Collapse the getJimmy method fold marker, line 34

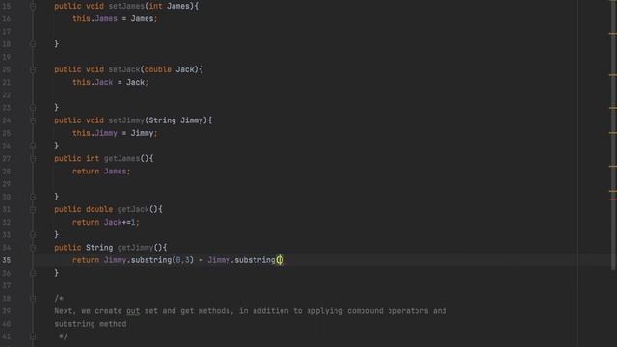[33, 248]
